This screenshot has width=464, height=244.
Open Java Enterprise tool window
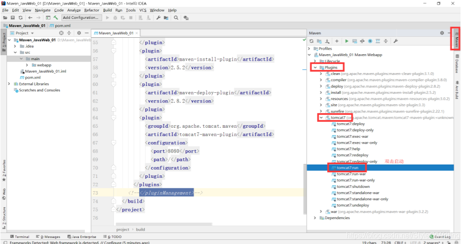coord(82,237)
